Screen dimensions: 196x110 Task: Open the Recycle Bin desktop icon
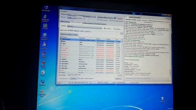pyautogui.click(x=162, y=99)
